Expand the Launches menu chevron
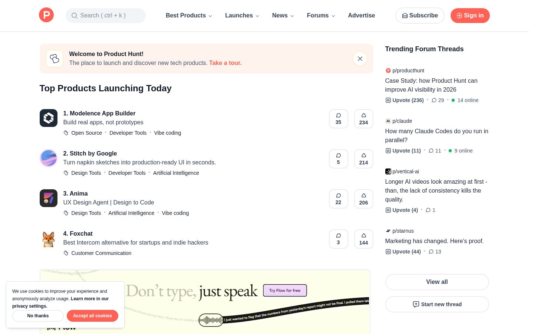 (257, 16)
